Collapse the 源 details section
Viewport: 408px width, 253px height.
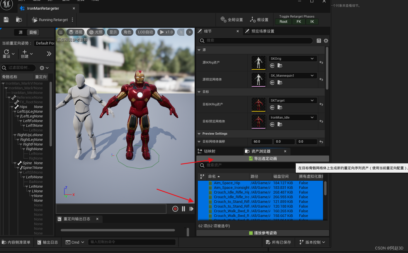tap(199, 50)
